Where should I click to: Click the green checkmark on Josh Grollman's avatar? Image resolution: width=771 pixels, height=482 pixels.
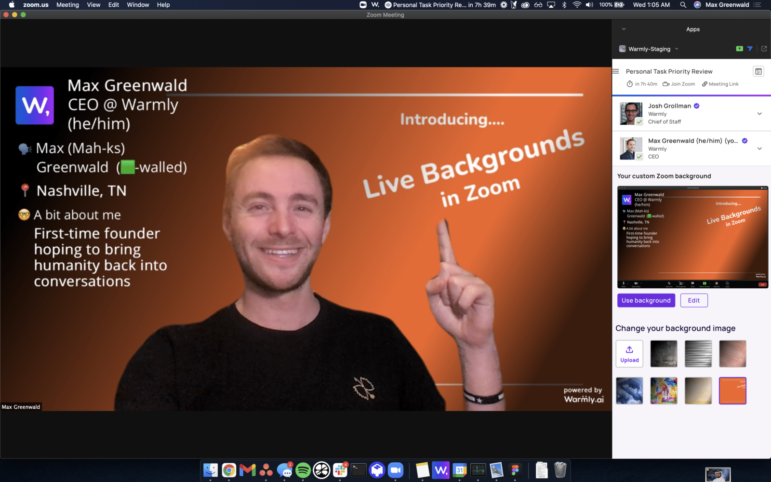[x=639, y=122]
